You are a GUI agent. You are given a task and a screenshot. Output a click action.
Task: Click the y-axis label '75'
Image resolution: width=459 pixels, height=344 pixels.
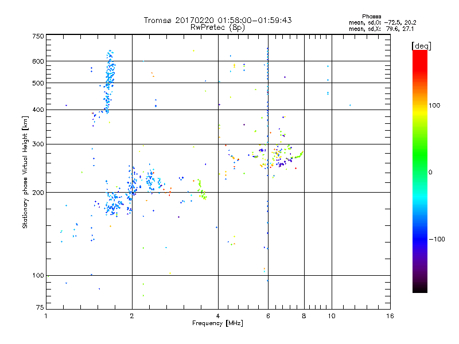[x=40, y=307]
